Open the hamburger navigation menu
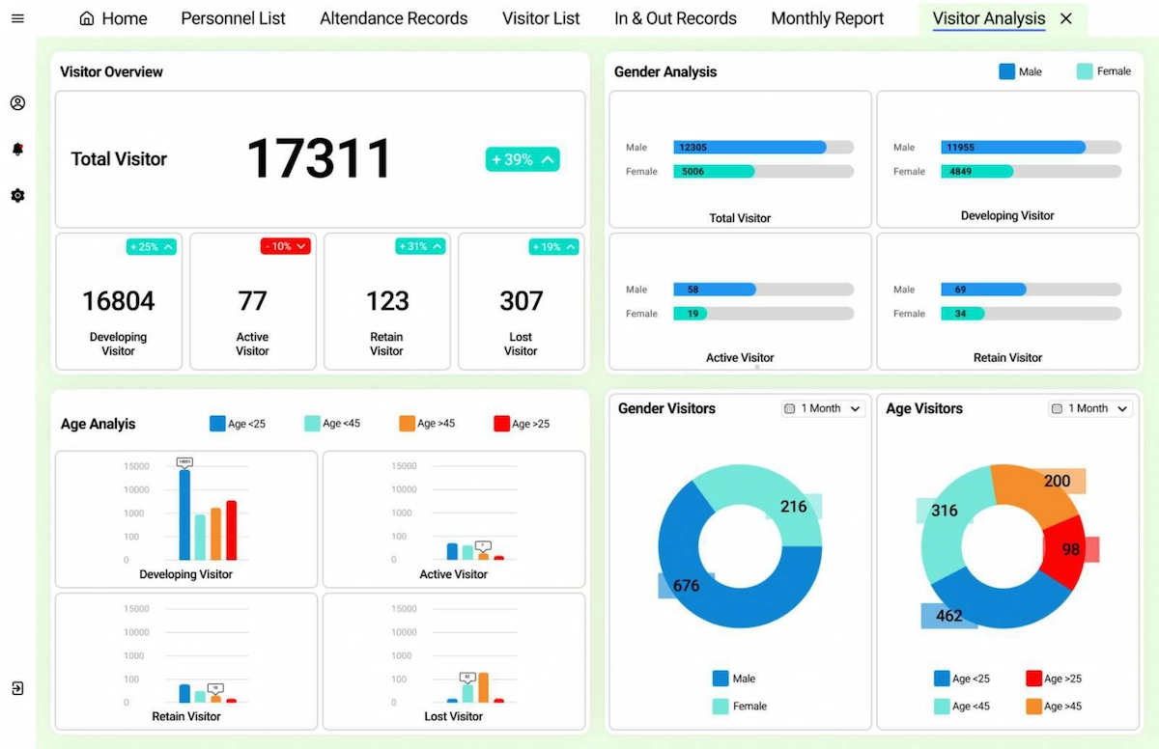This screenshot has height=749, width=1159. (17, 18)
